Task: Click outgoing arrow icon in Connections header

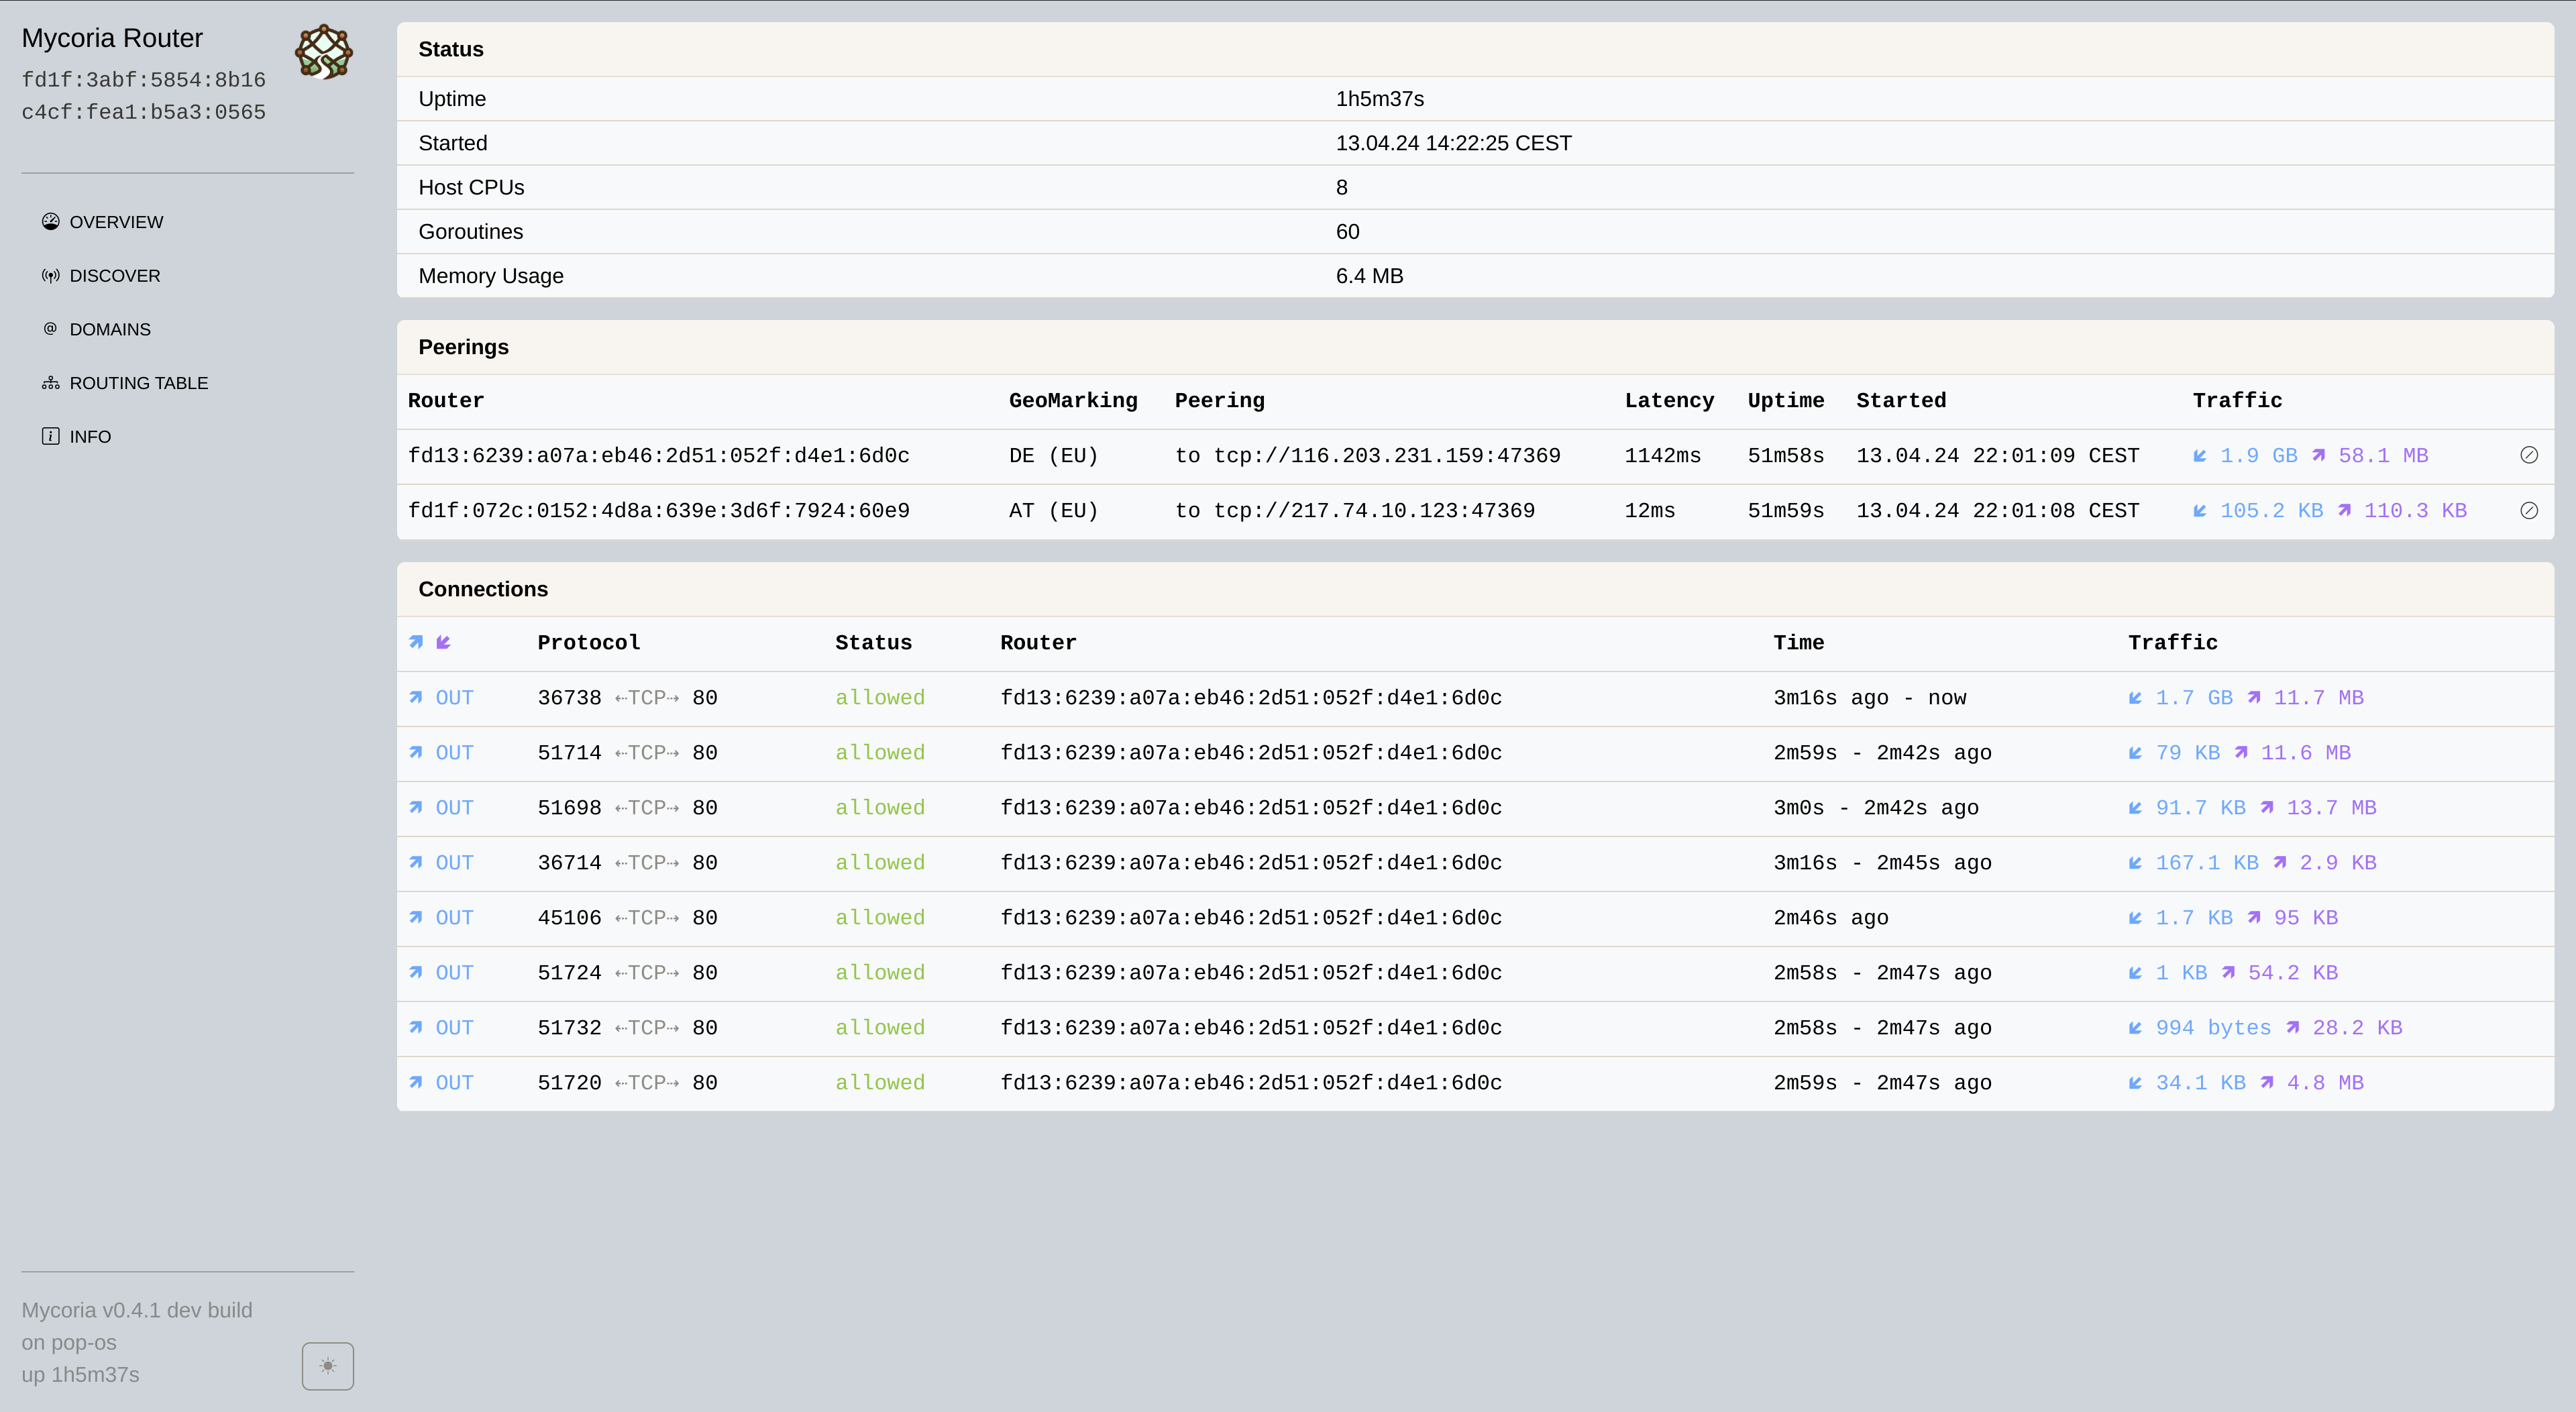Action: pos(416,642)
